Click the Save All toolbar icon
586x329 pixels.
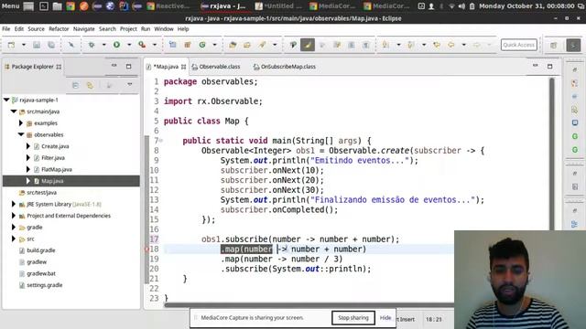coord(51,45)
